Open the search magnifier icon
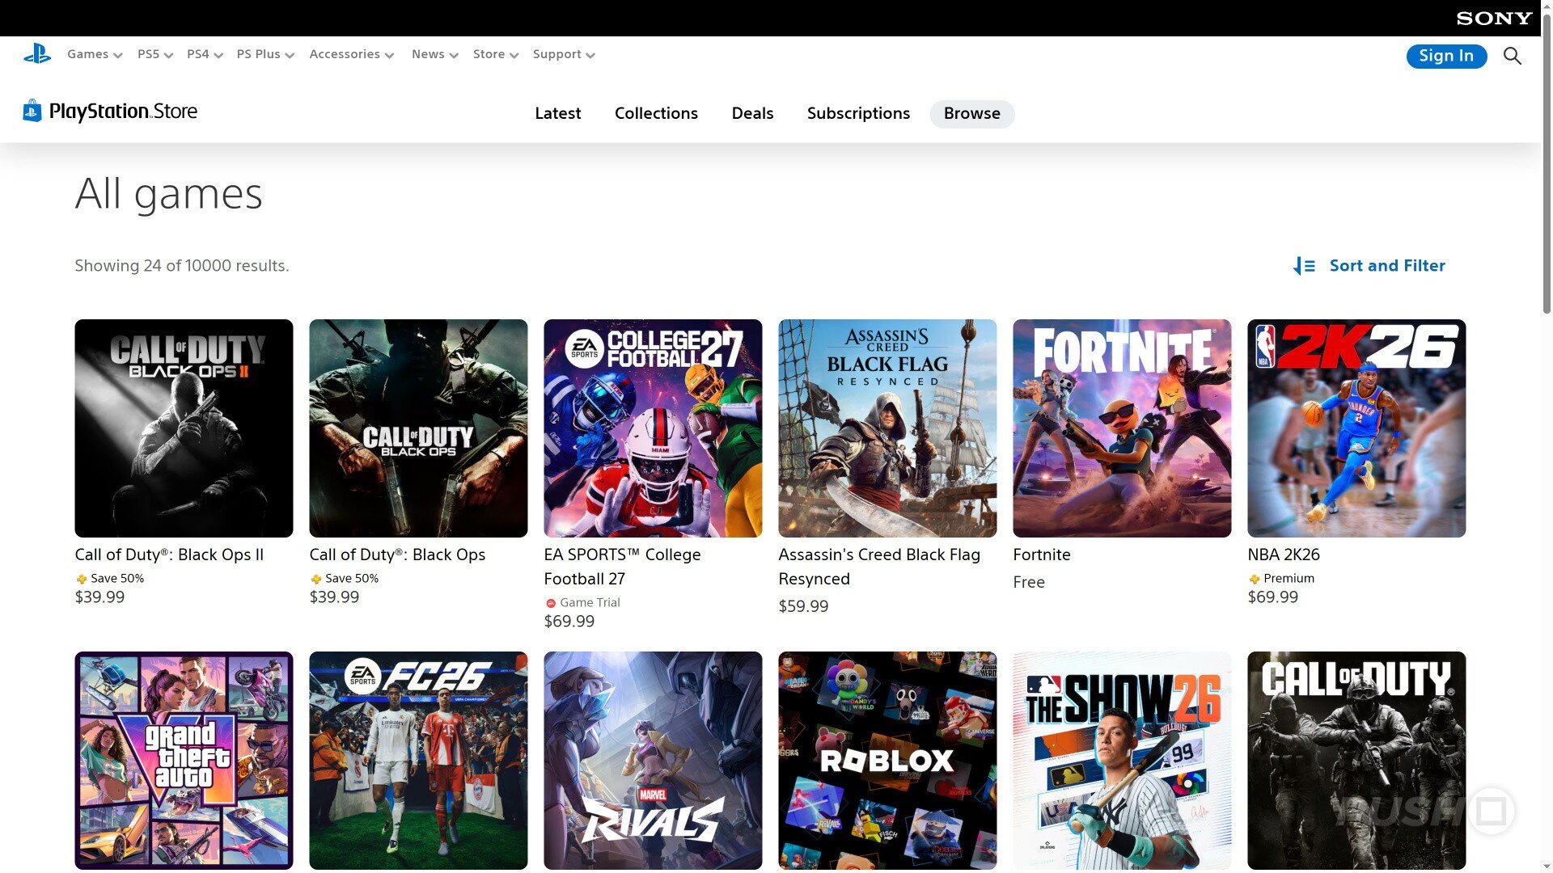 (1512, 56)
